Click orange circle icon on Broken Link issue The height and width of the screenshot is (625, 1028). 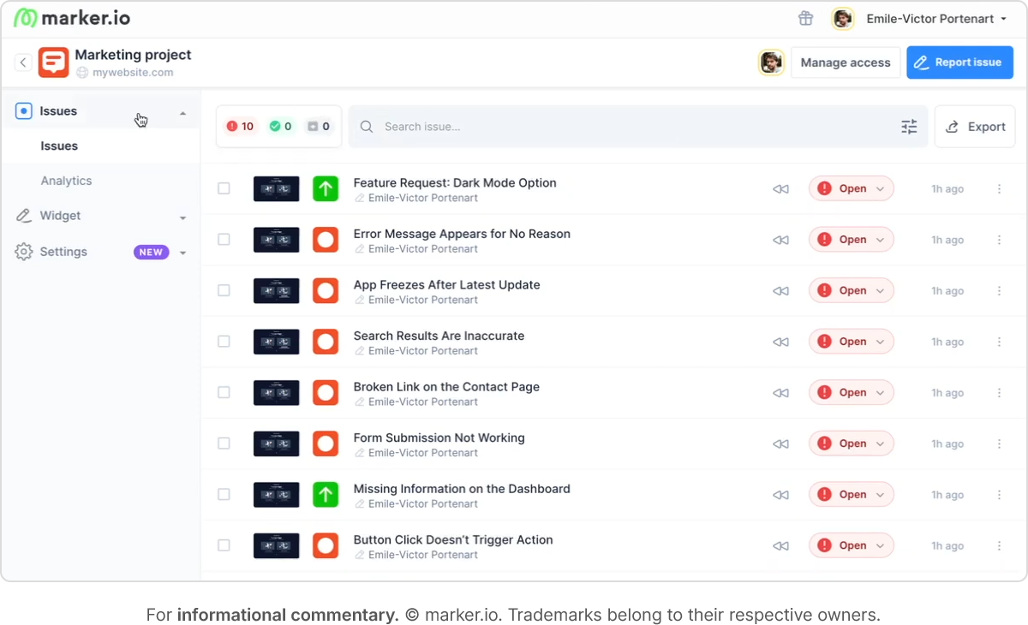(326, 393)
